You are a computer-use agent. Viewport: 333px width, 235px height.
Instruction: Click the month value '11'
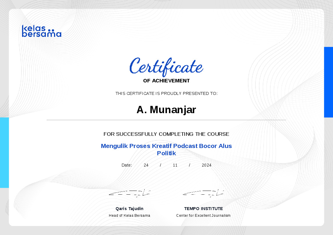[175, 165]
